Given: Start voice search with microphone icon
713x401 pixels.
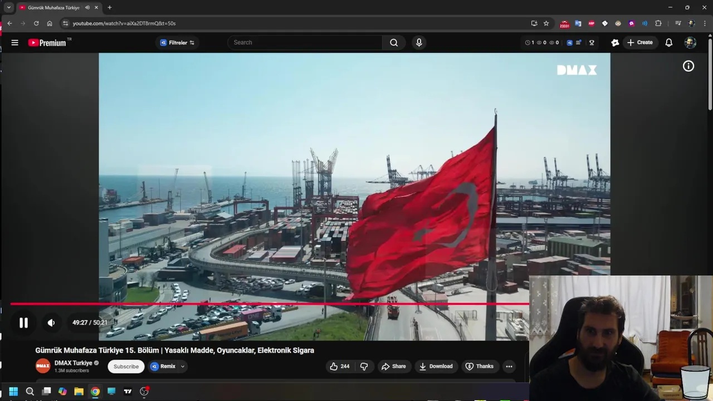Looking at the screenshot, I should [x=419, y=42].
